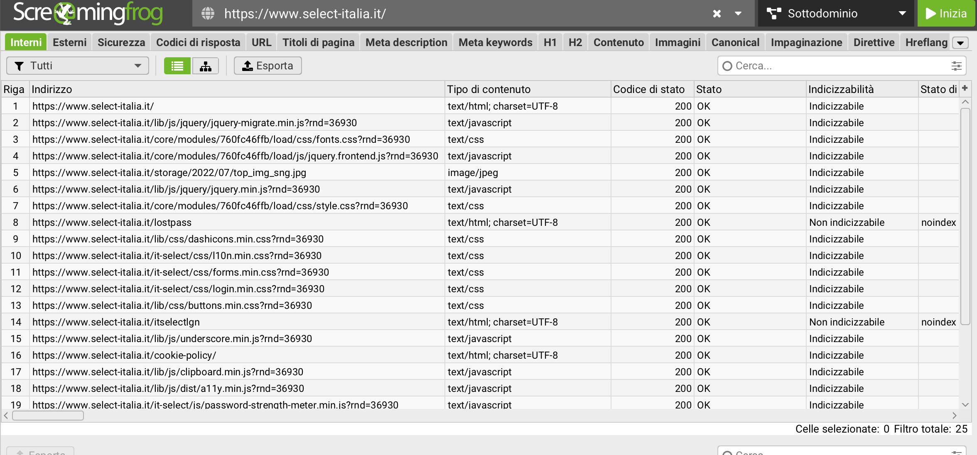This screenshot has width=977, height=455.
Task: Clear the URL with the X icon
Action: [717, 14]
